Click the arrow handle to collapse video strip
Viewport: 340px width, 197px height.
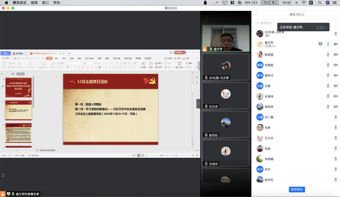pos(198,104)
